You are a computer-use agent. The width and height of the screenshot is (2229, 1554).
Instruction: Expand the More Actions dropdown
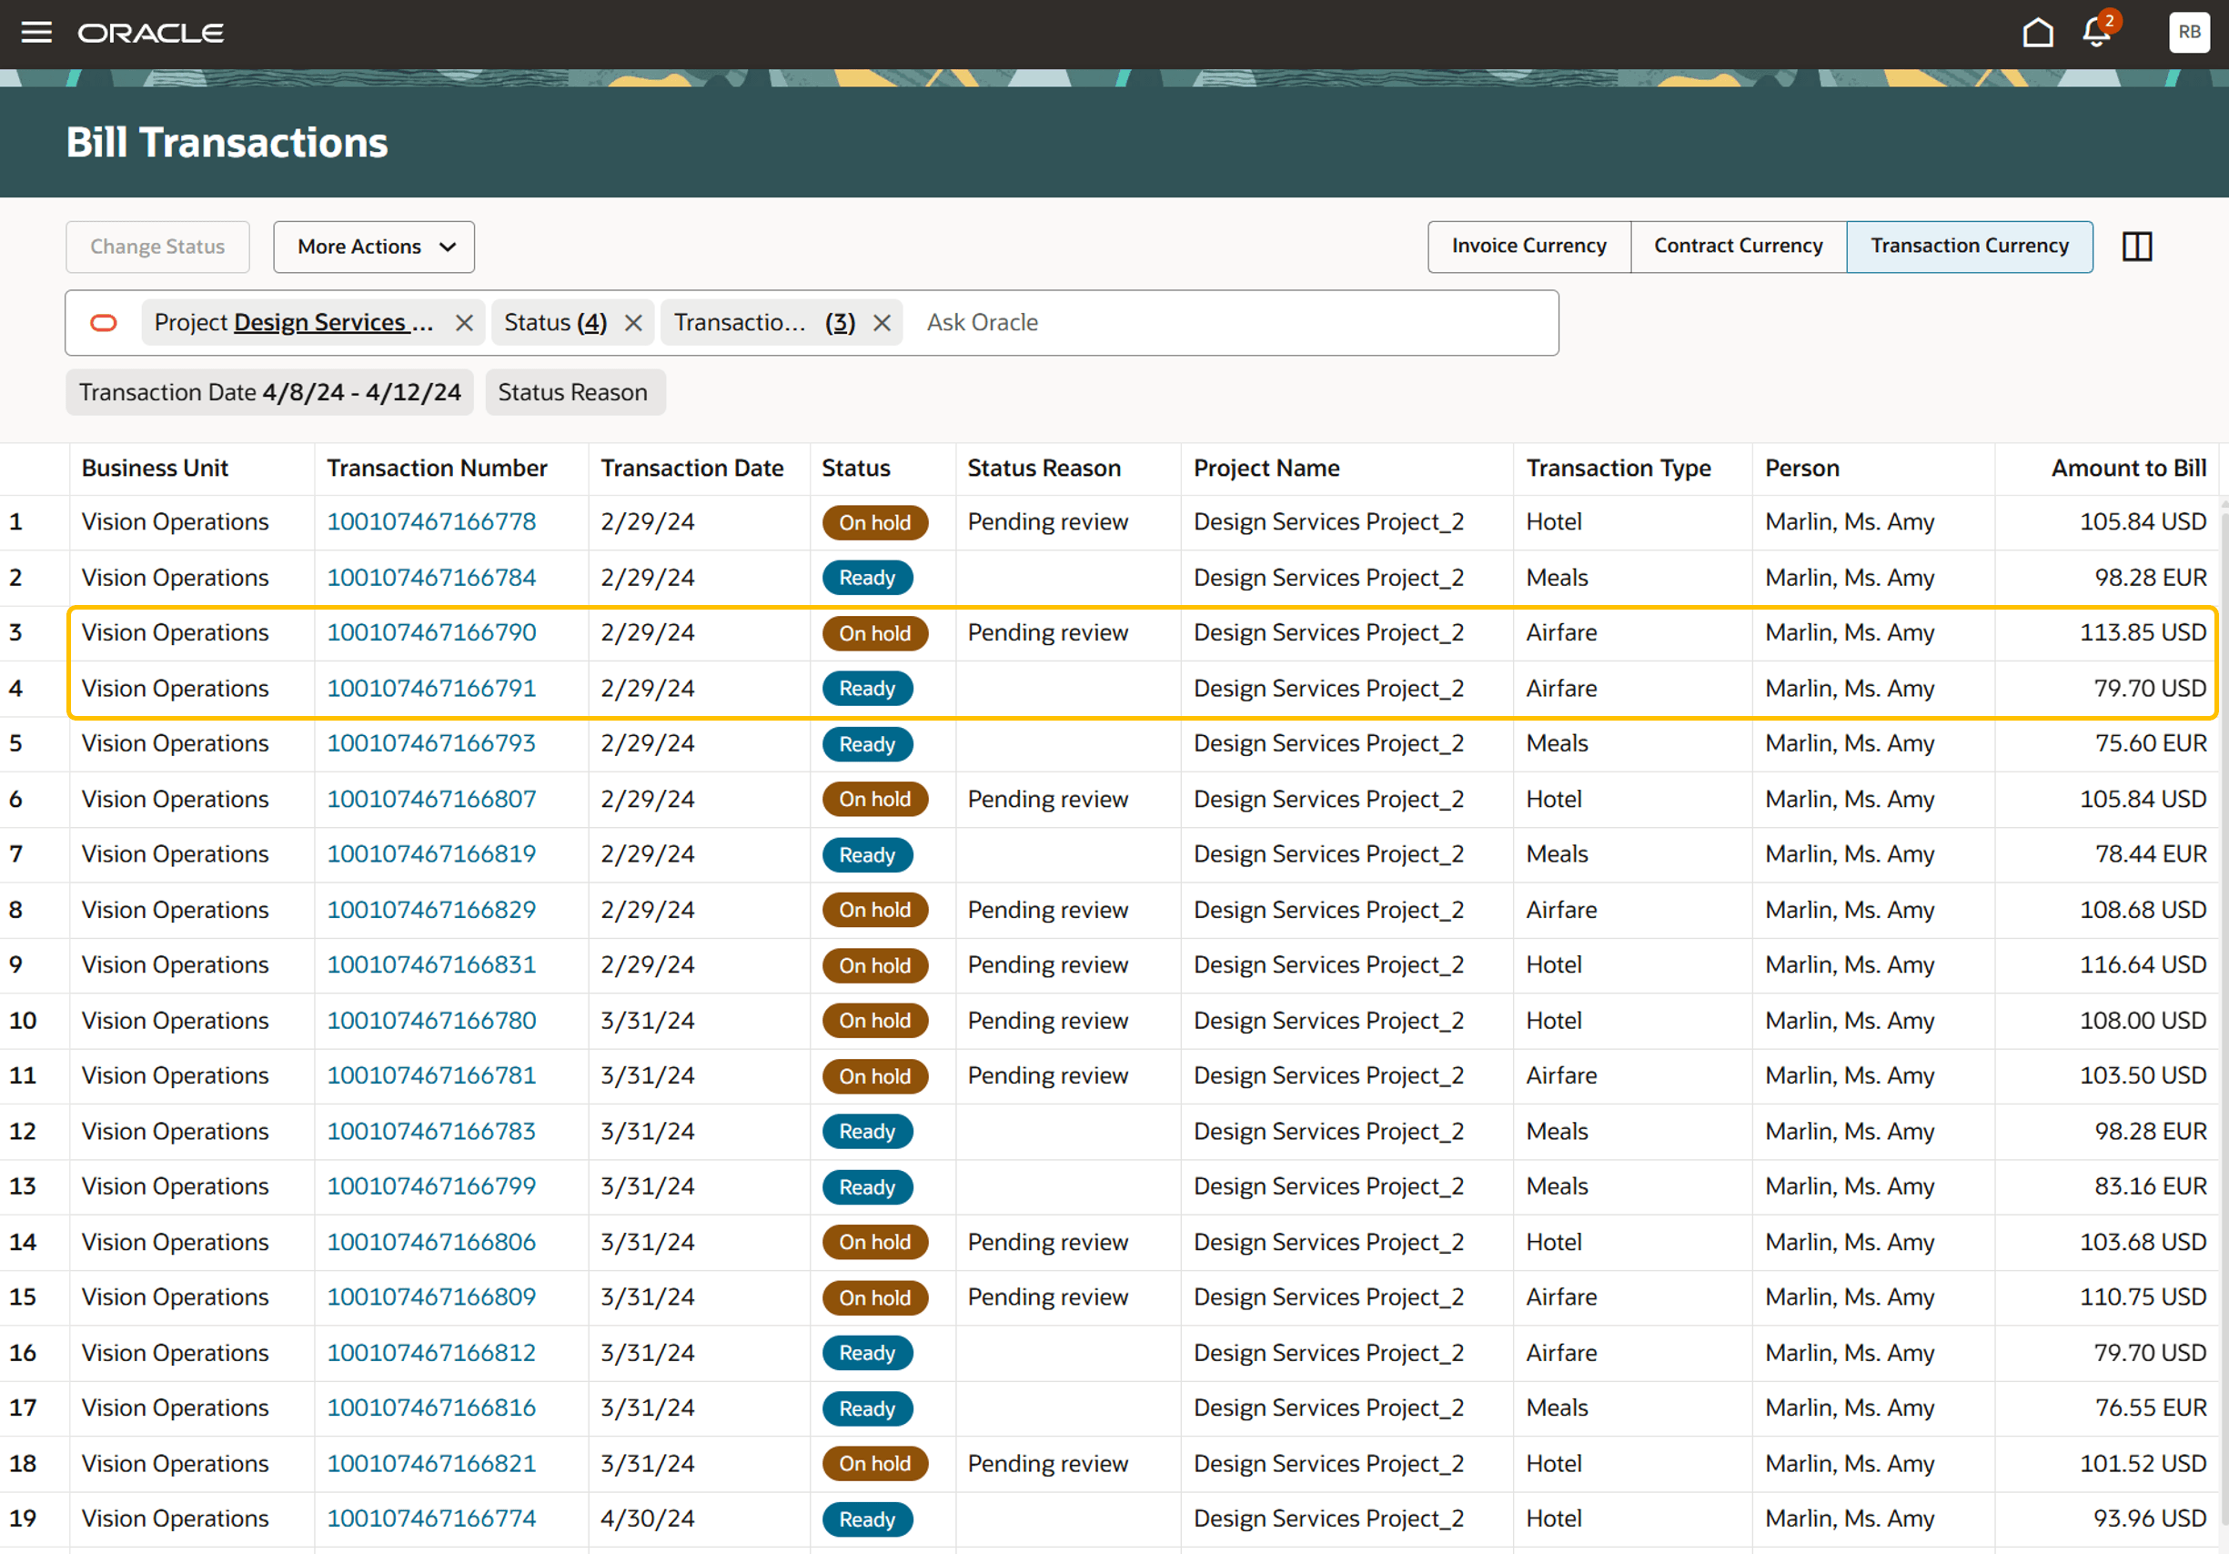[374, 247]
